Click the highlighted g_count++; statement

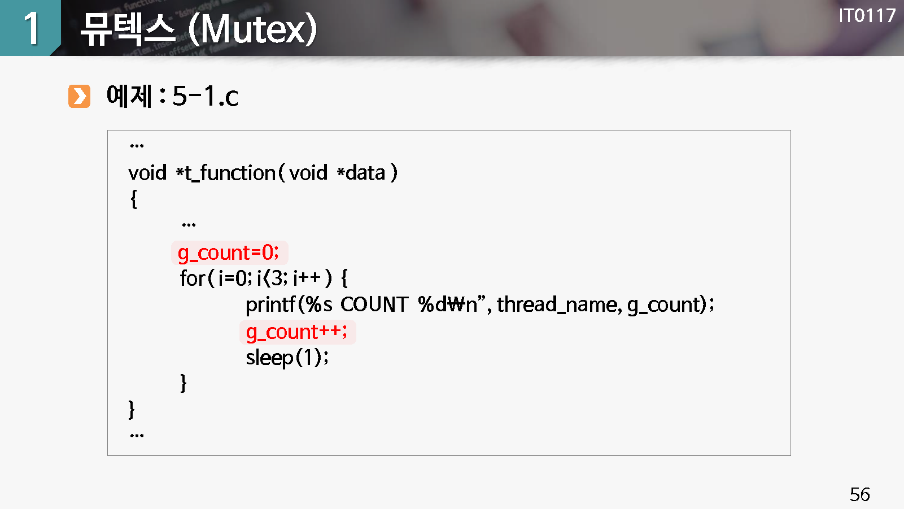(297, 332)
